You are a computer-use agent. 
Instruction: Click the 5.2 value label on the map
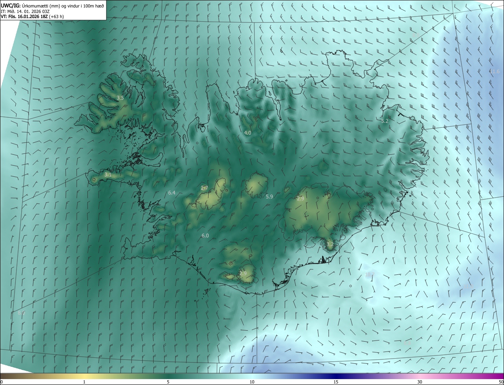pyautogui.click(x=385, y=121)
